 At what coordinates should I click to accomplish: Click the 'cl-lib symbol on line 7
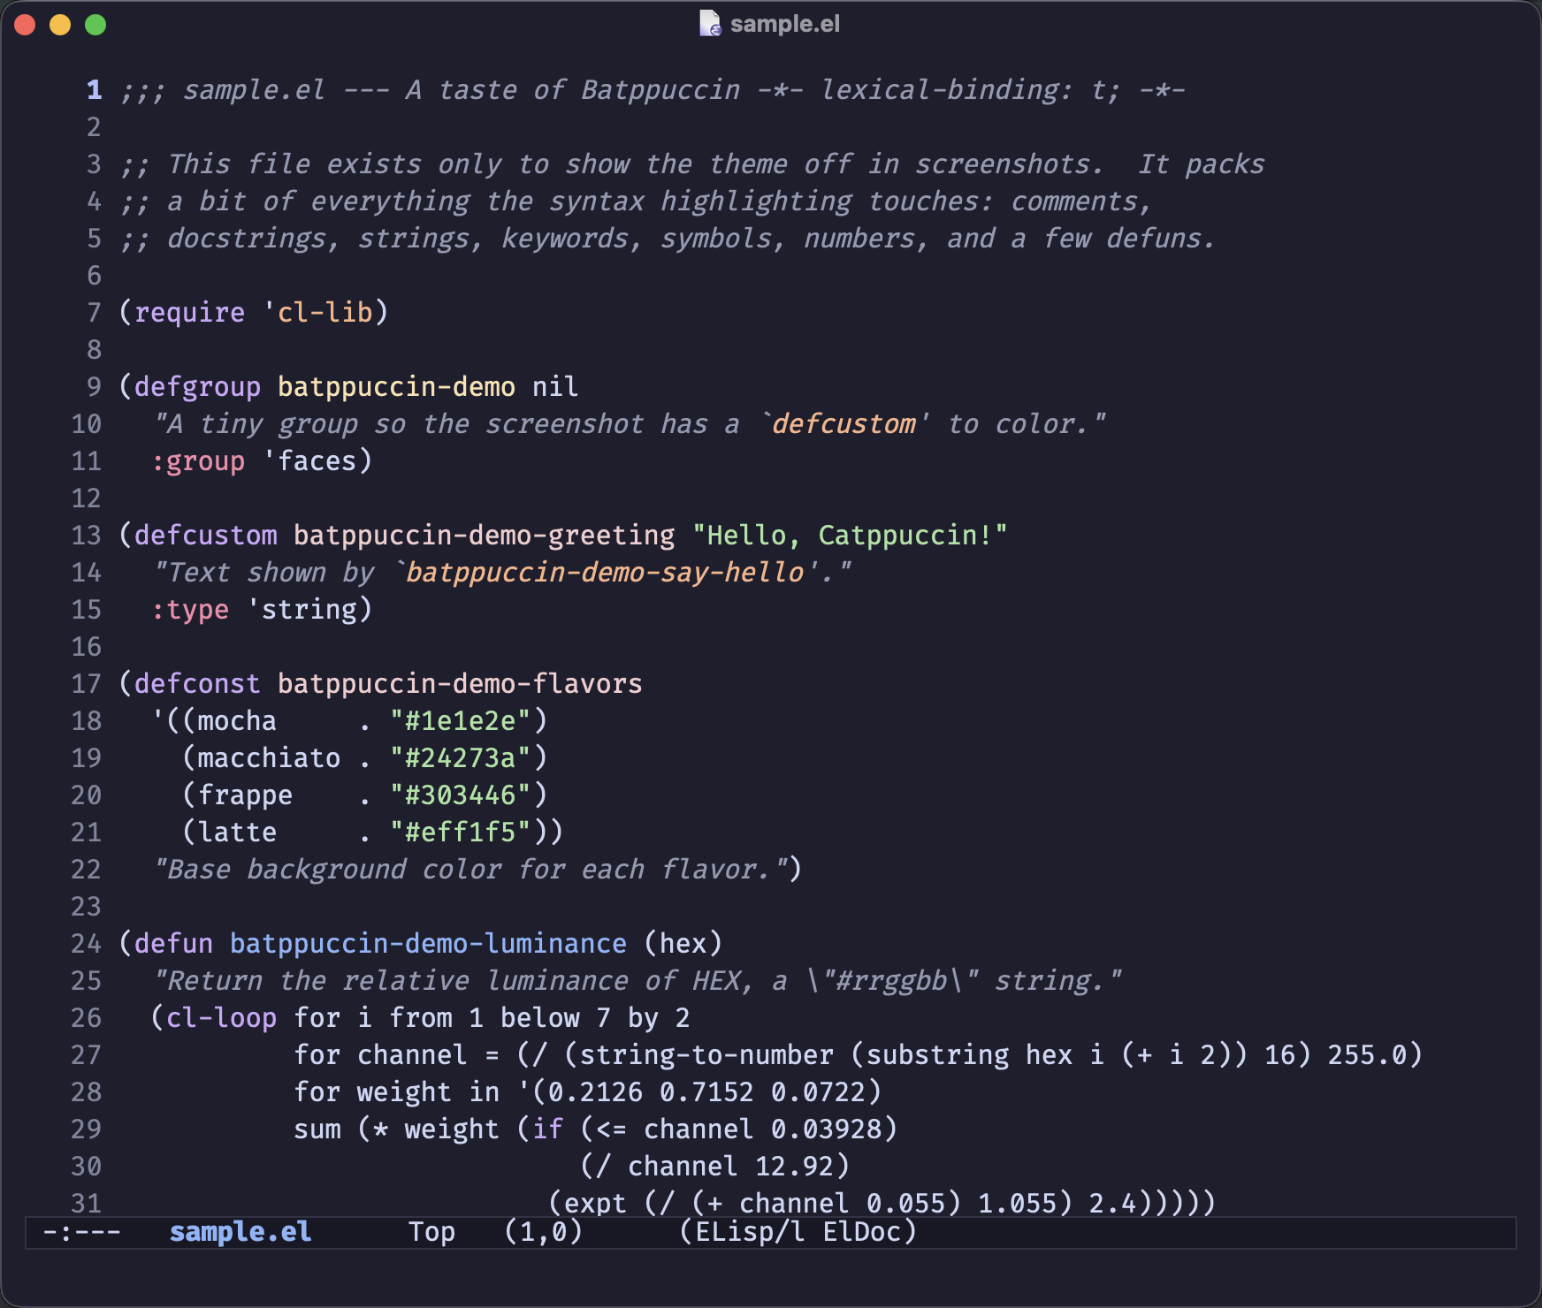click(x=317, y=313)
